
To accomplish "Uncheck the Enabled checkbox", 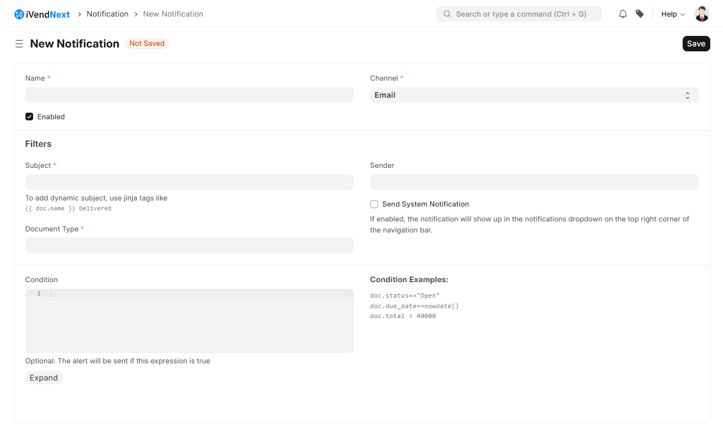I will point(29,117).
